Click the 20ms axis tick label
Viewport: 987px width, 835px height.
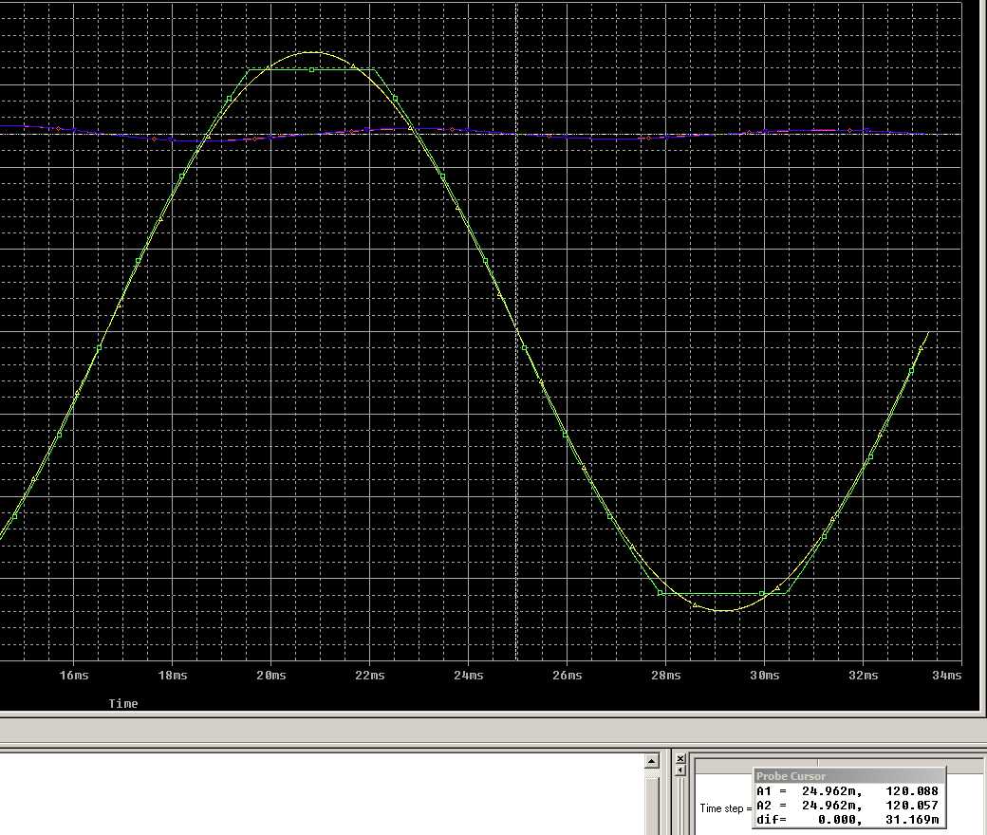271,676
